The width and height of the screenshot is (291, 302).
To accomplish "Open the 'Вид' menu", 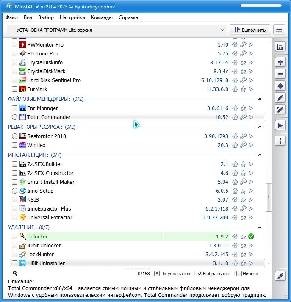I will 28,17.
